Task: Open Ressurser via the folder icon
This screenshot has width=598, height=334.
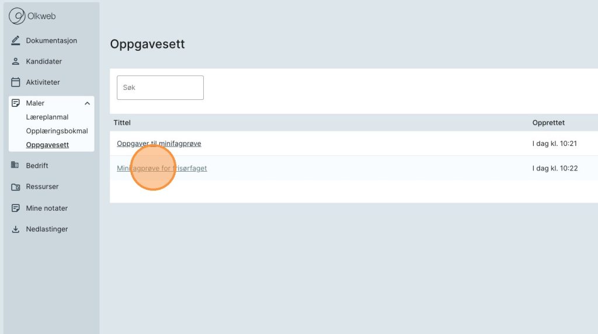Action: pos(16,187)
